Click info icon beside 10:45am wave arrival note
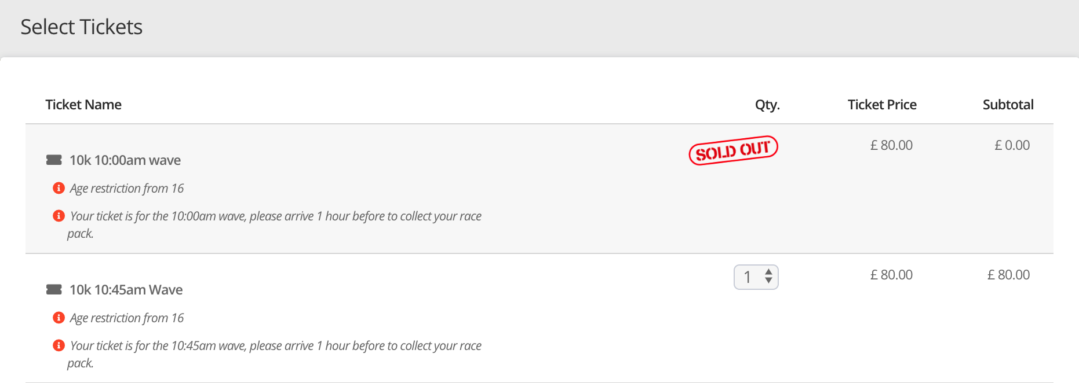Viewport: 1079px width, 383px height. coord(59,345)
